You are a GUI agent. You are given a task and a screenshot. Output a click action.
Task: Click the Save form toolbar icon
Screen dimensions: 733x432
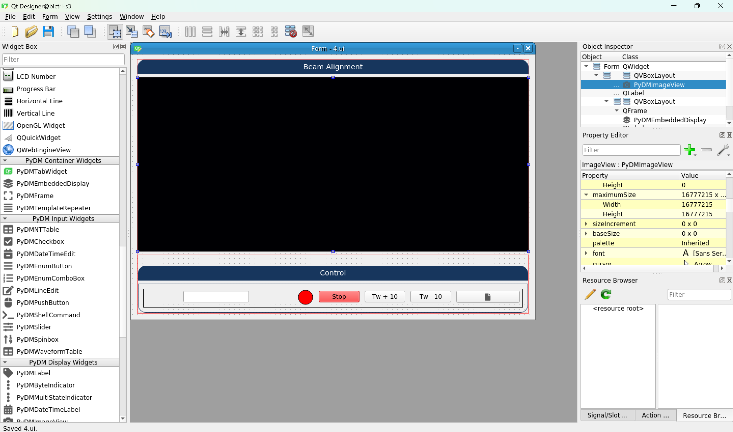tap(48, 32)
